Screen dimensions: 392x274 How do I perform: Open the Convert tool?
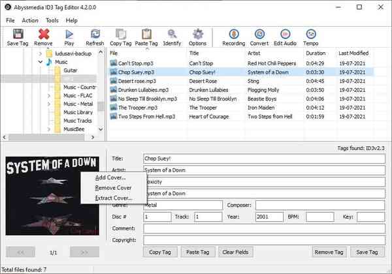click(x=259, y=35)
